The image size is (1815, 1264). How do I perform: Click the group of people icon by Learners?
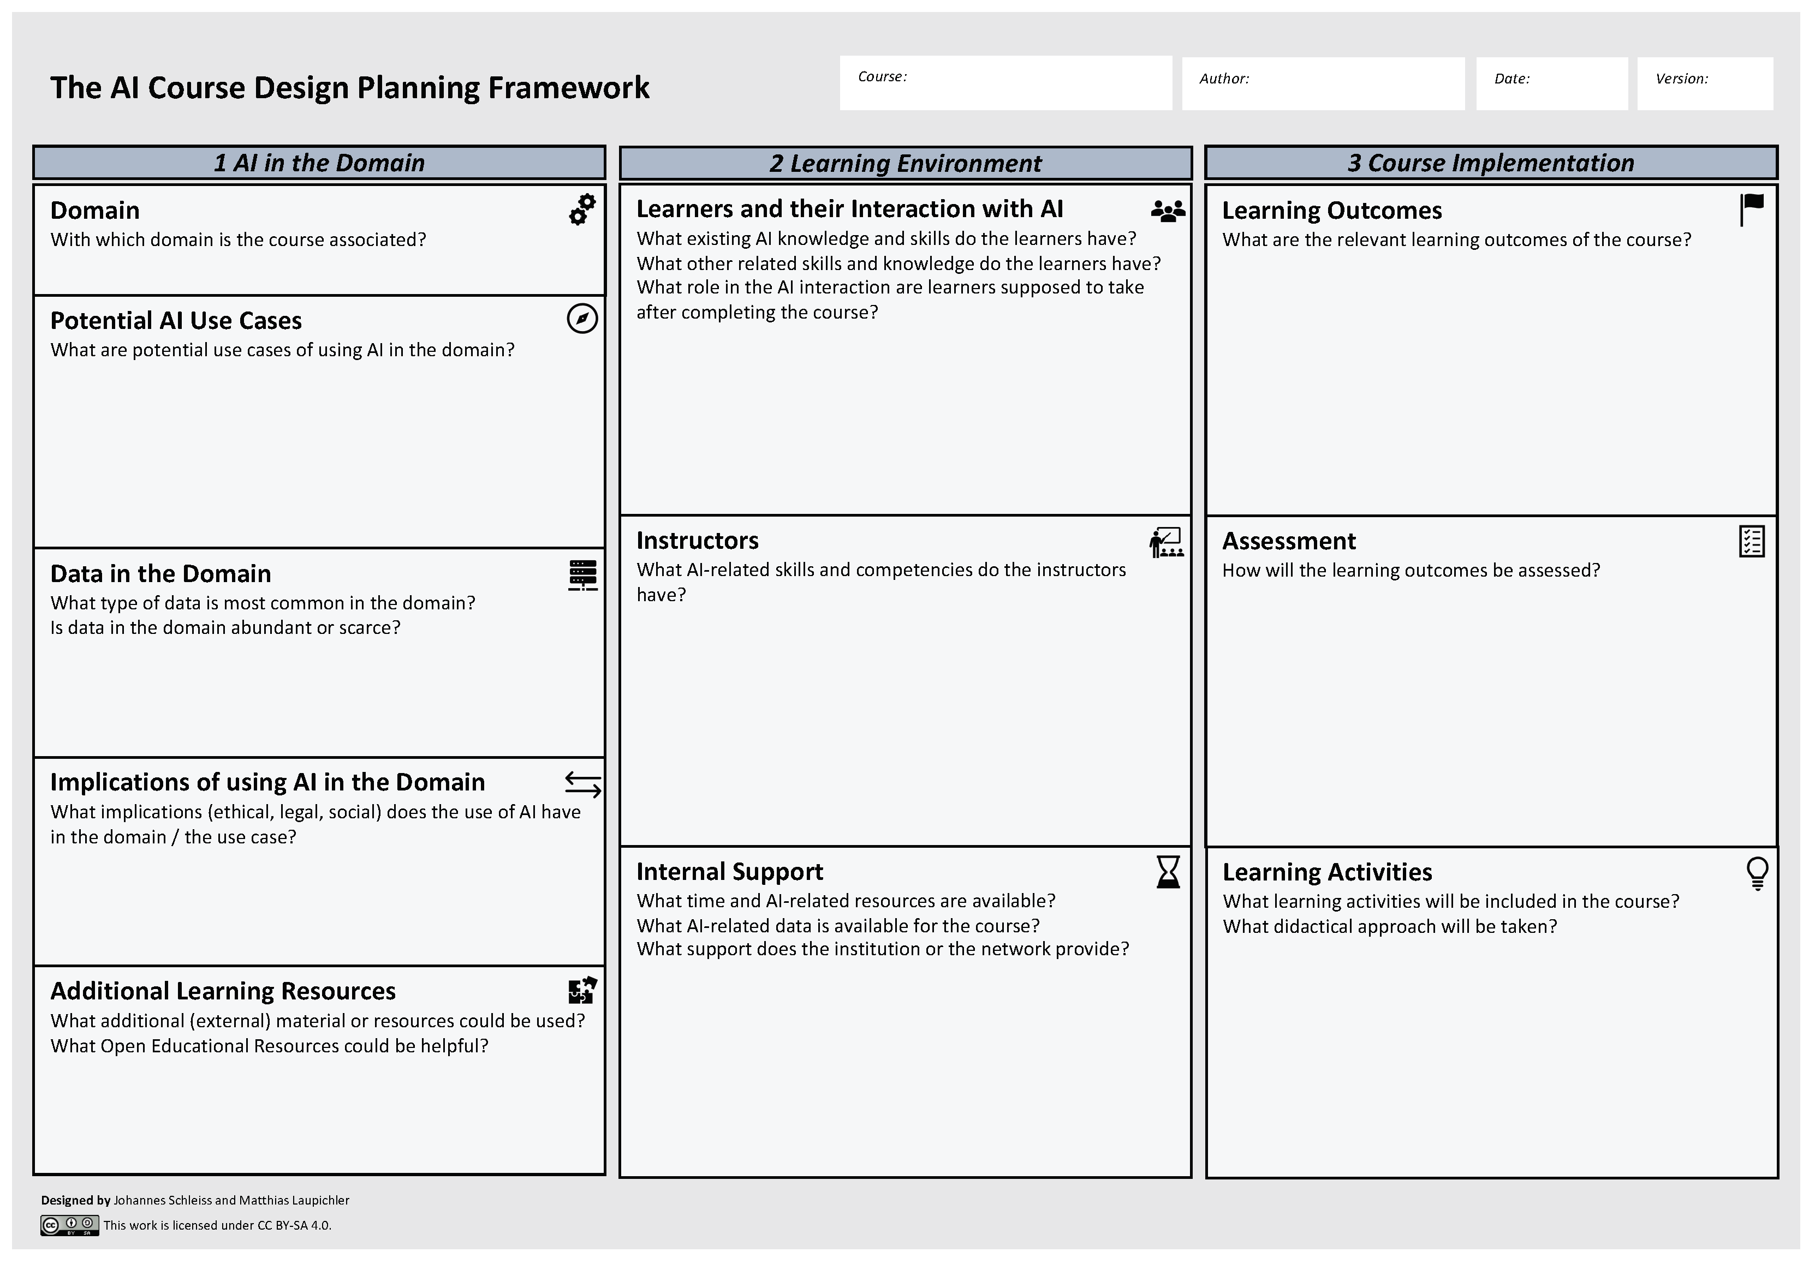[1168, 211]
